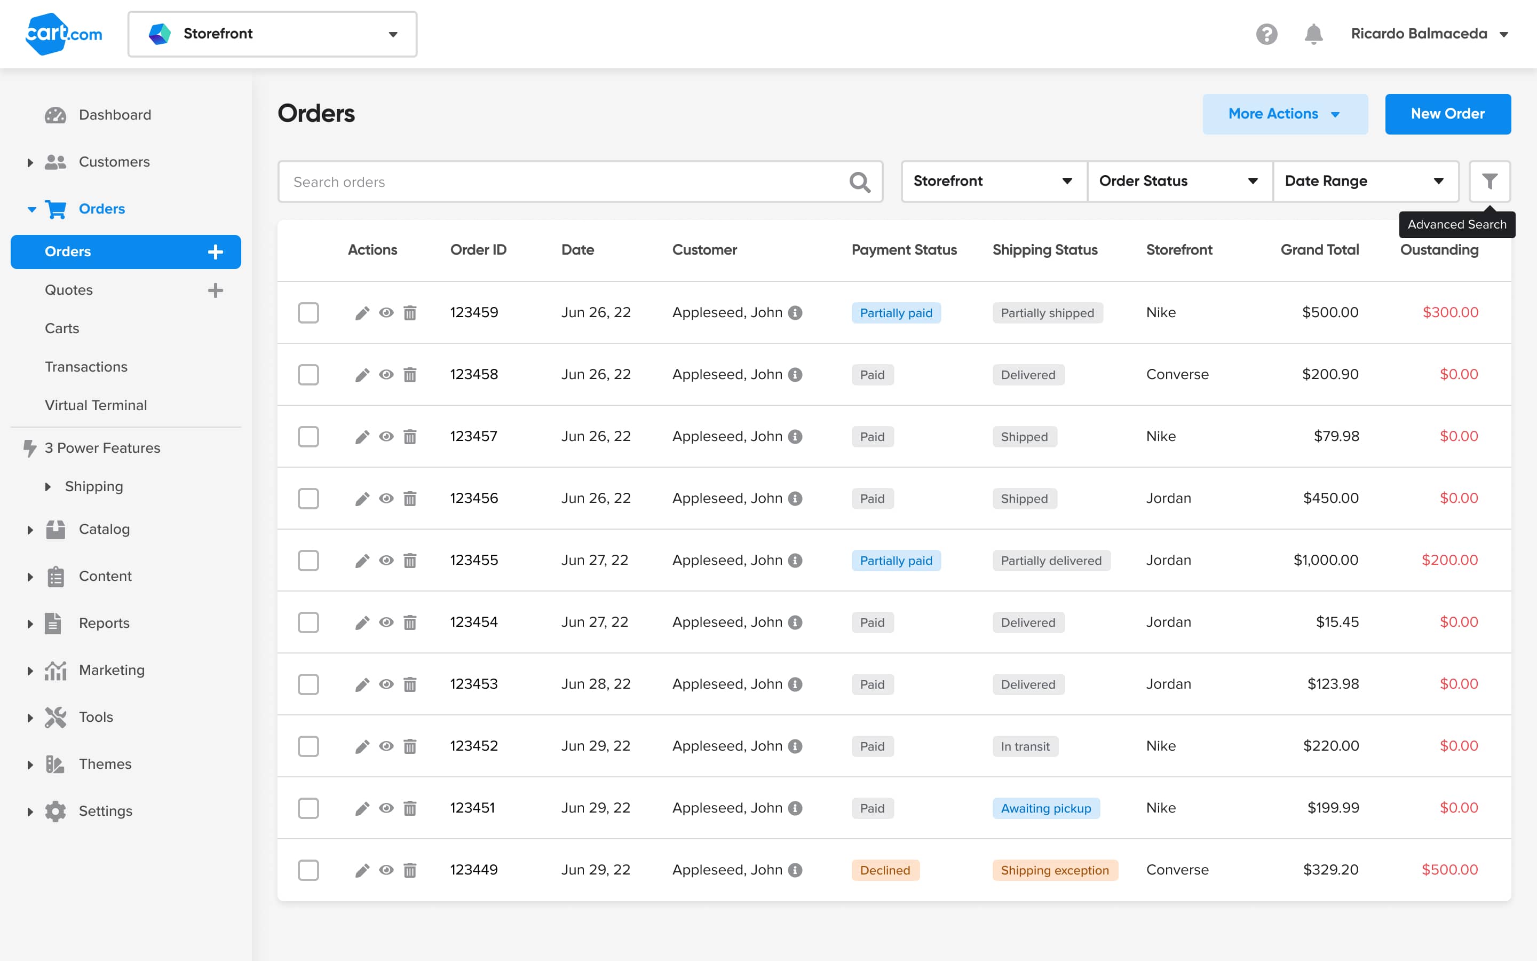Edit order 123459 with pencil icon

362,313
